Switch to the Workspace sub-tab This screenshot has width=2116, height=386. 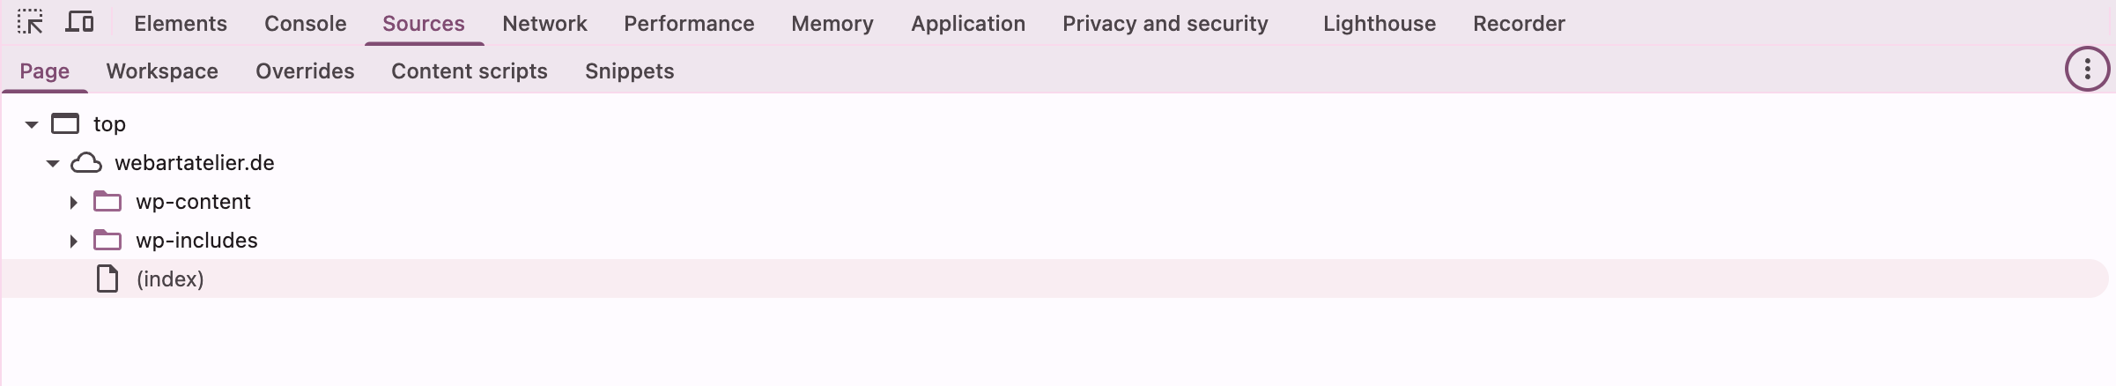point(162,71)
